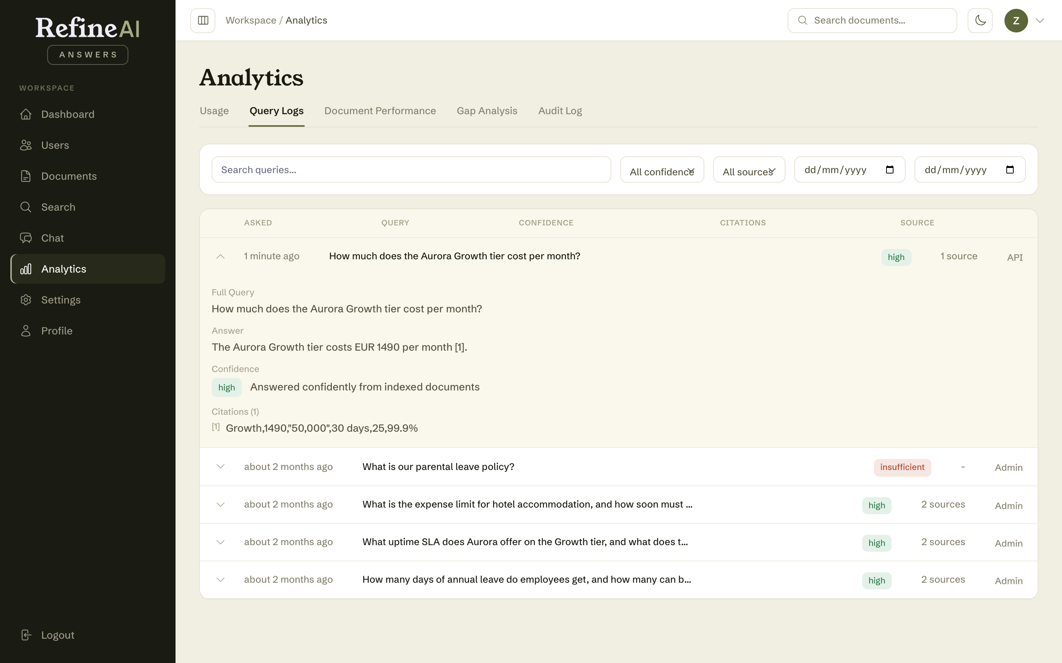The image size is (1062, 663).
Task: Open calendar picker on second date field
Action: [x=1010, y=170]
